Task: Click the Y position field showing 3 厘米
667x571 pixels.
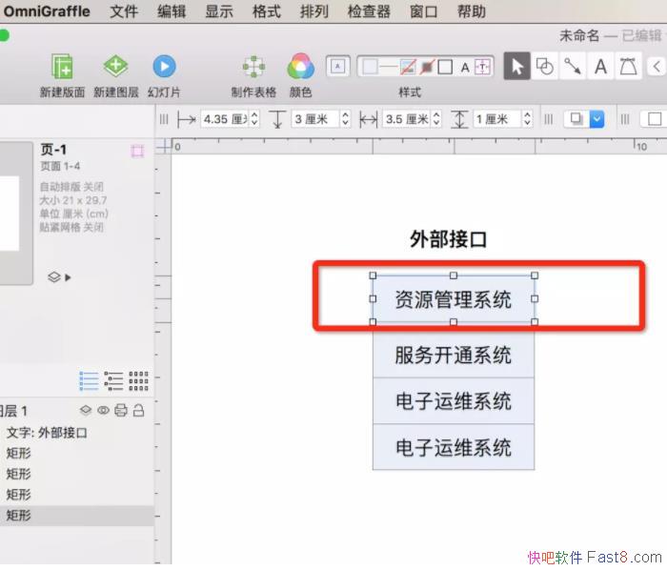Action: coord(315,119)
